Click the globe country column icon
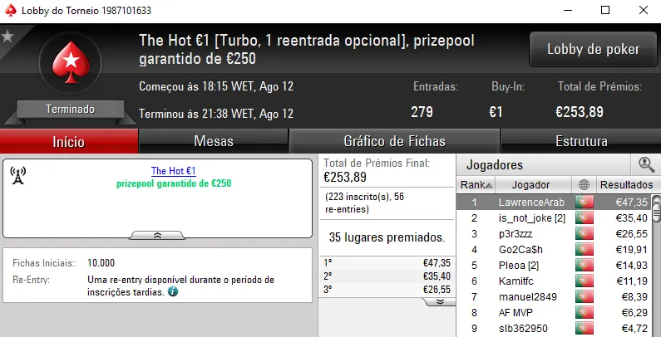Viewport: 661px width, 337px height. point(583,184)
